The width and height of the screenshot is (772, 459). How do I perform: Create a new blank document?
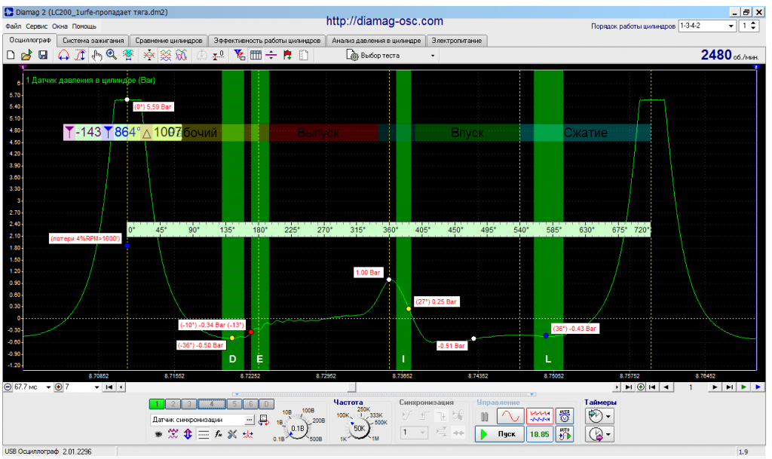coord(11,55)
